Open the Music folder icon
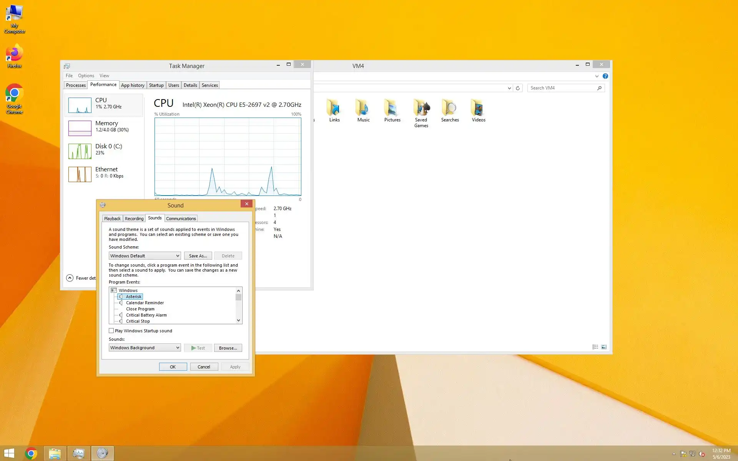The image size is (738, 461). [363, 108]
